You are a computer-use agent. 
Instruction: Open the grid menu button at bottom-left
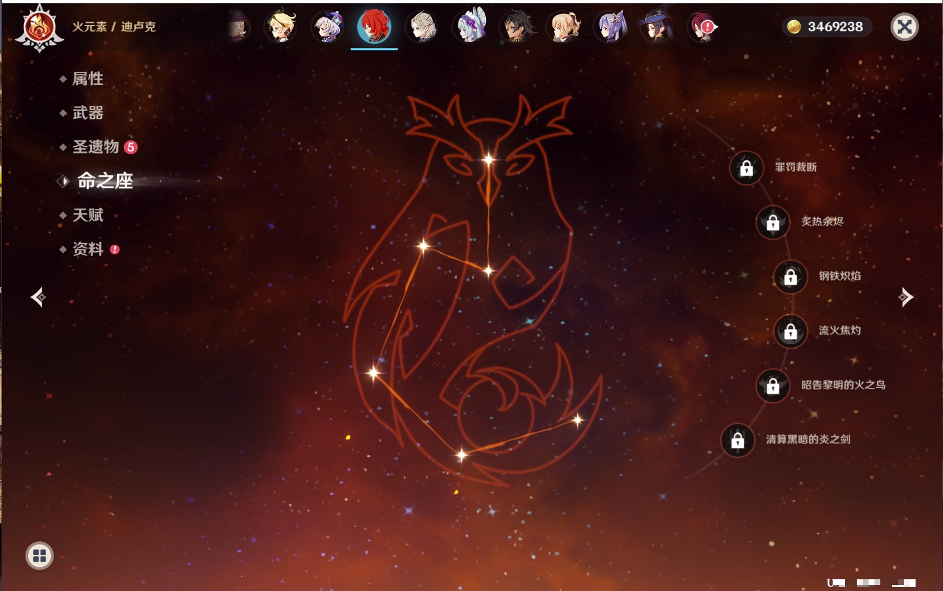[39, 556]
